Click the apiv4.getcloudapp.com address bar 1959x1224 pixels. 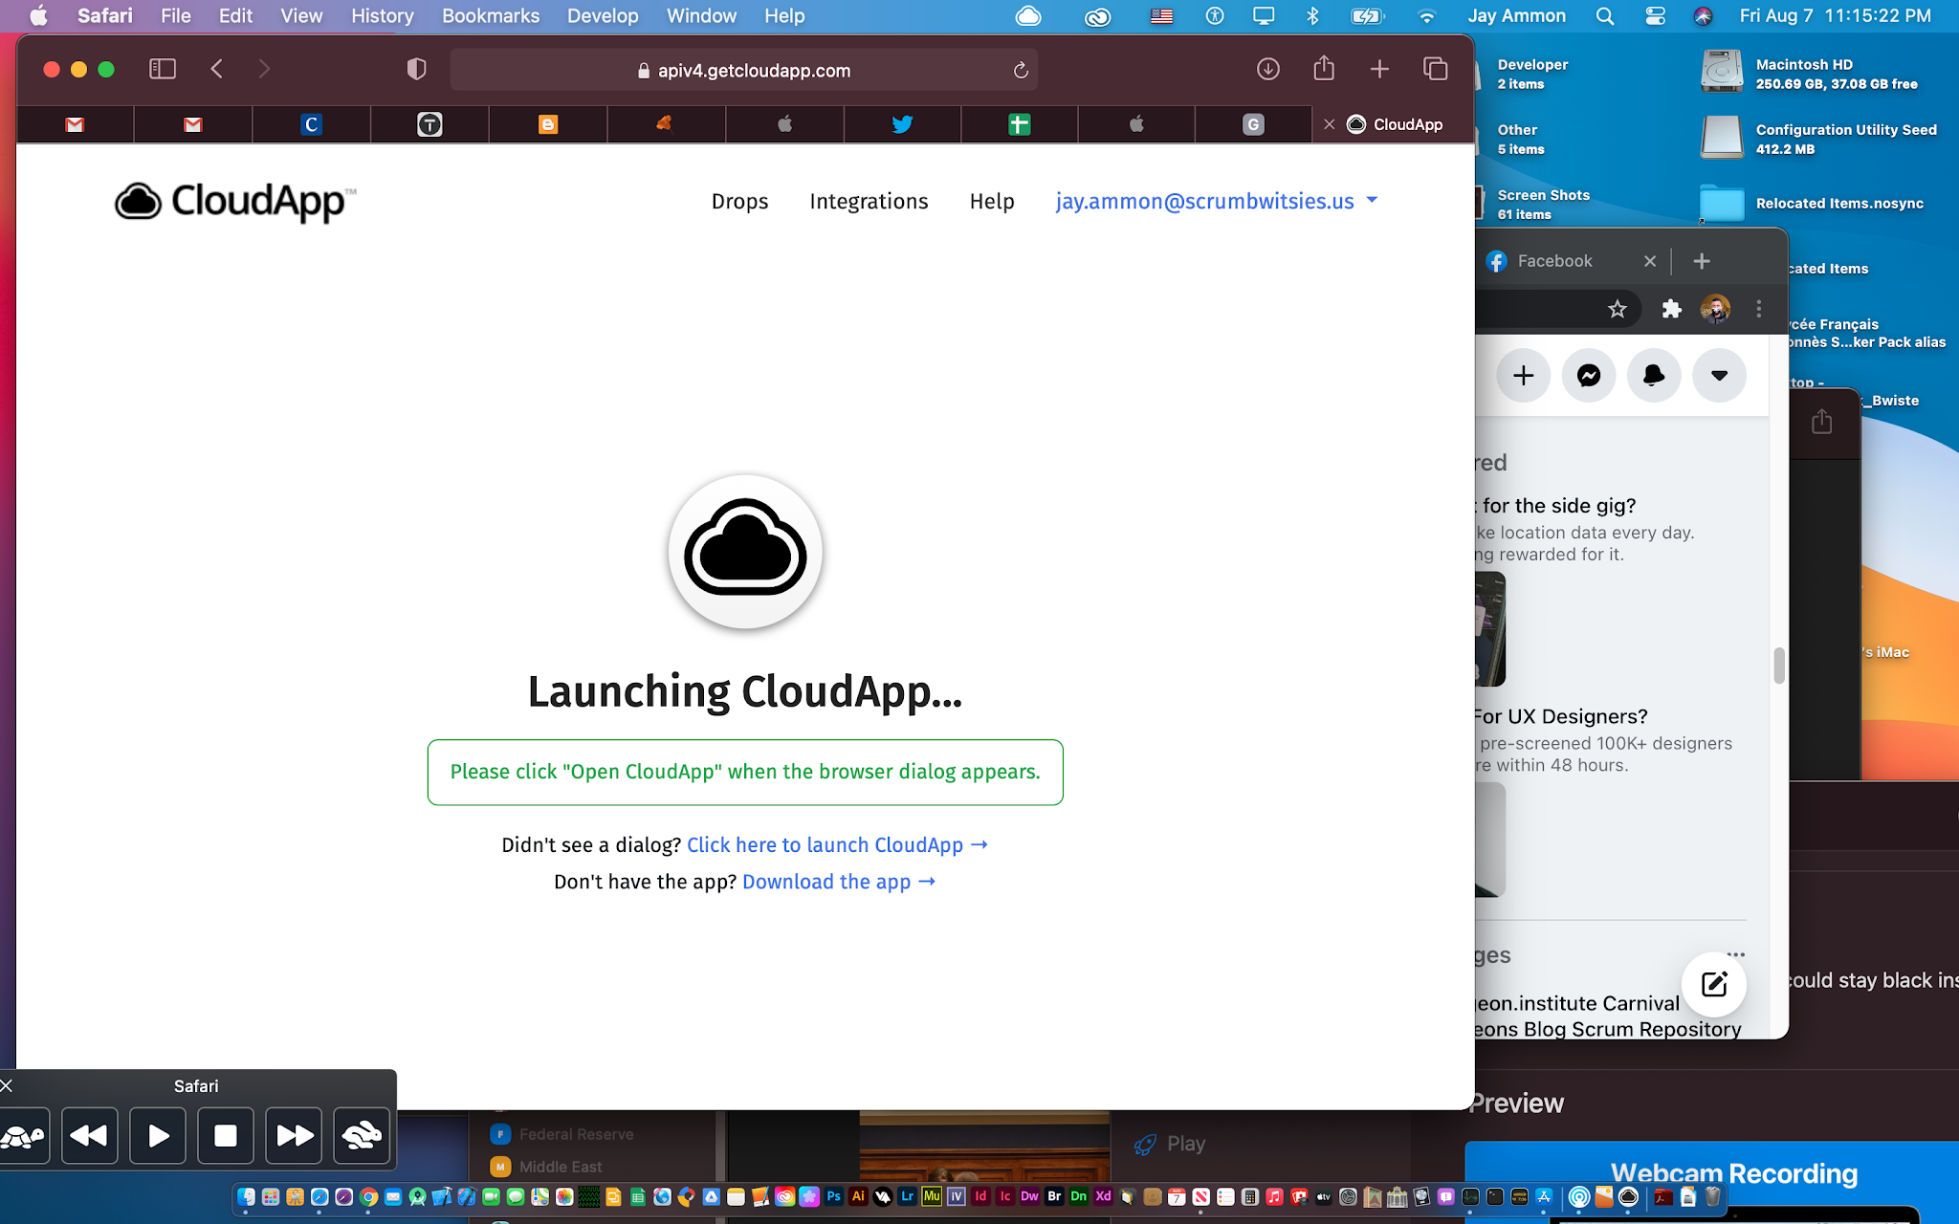point(743,70)
